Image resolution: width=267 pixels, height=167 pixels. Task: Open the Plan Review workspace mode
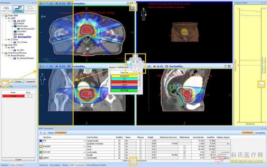(30, 9)
